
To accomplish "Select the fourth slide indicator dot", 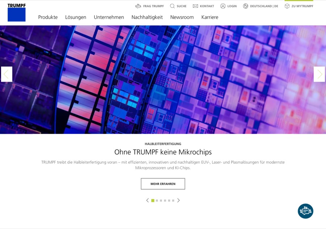I will point(165,200).
